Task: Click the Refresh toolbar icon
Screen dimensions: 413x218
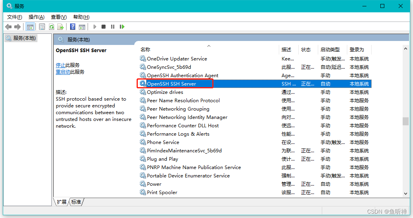Action: 52,27
